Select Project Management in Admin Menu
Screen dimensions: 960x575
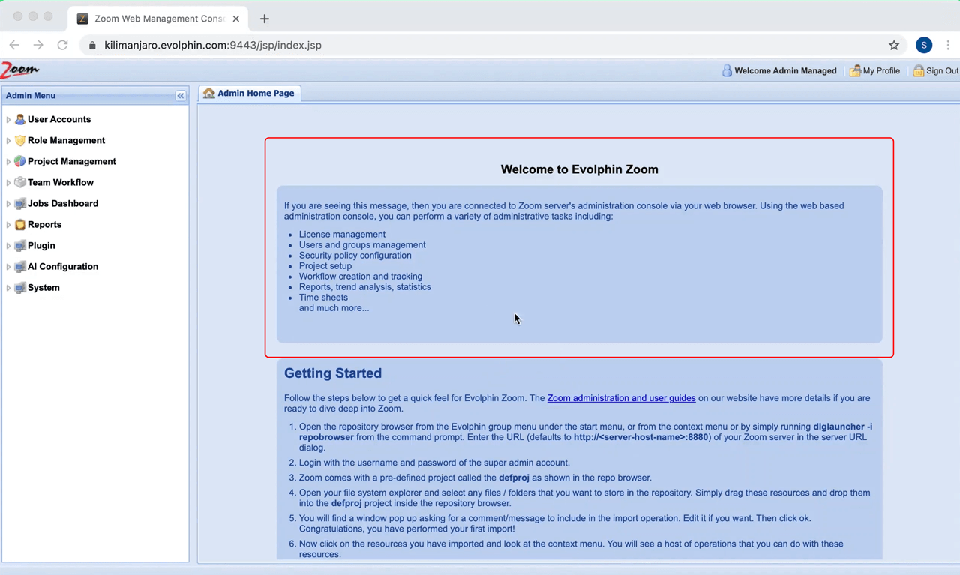tap(72, 161)
